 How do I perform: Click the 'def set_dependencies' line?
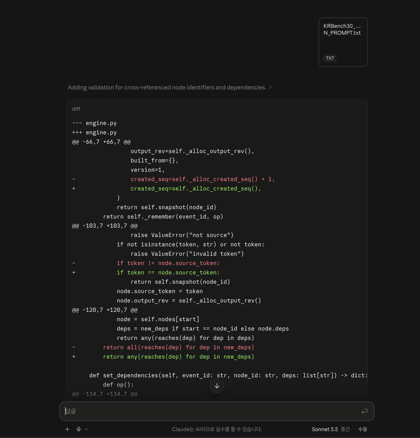coord(228,375)
